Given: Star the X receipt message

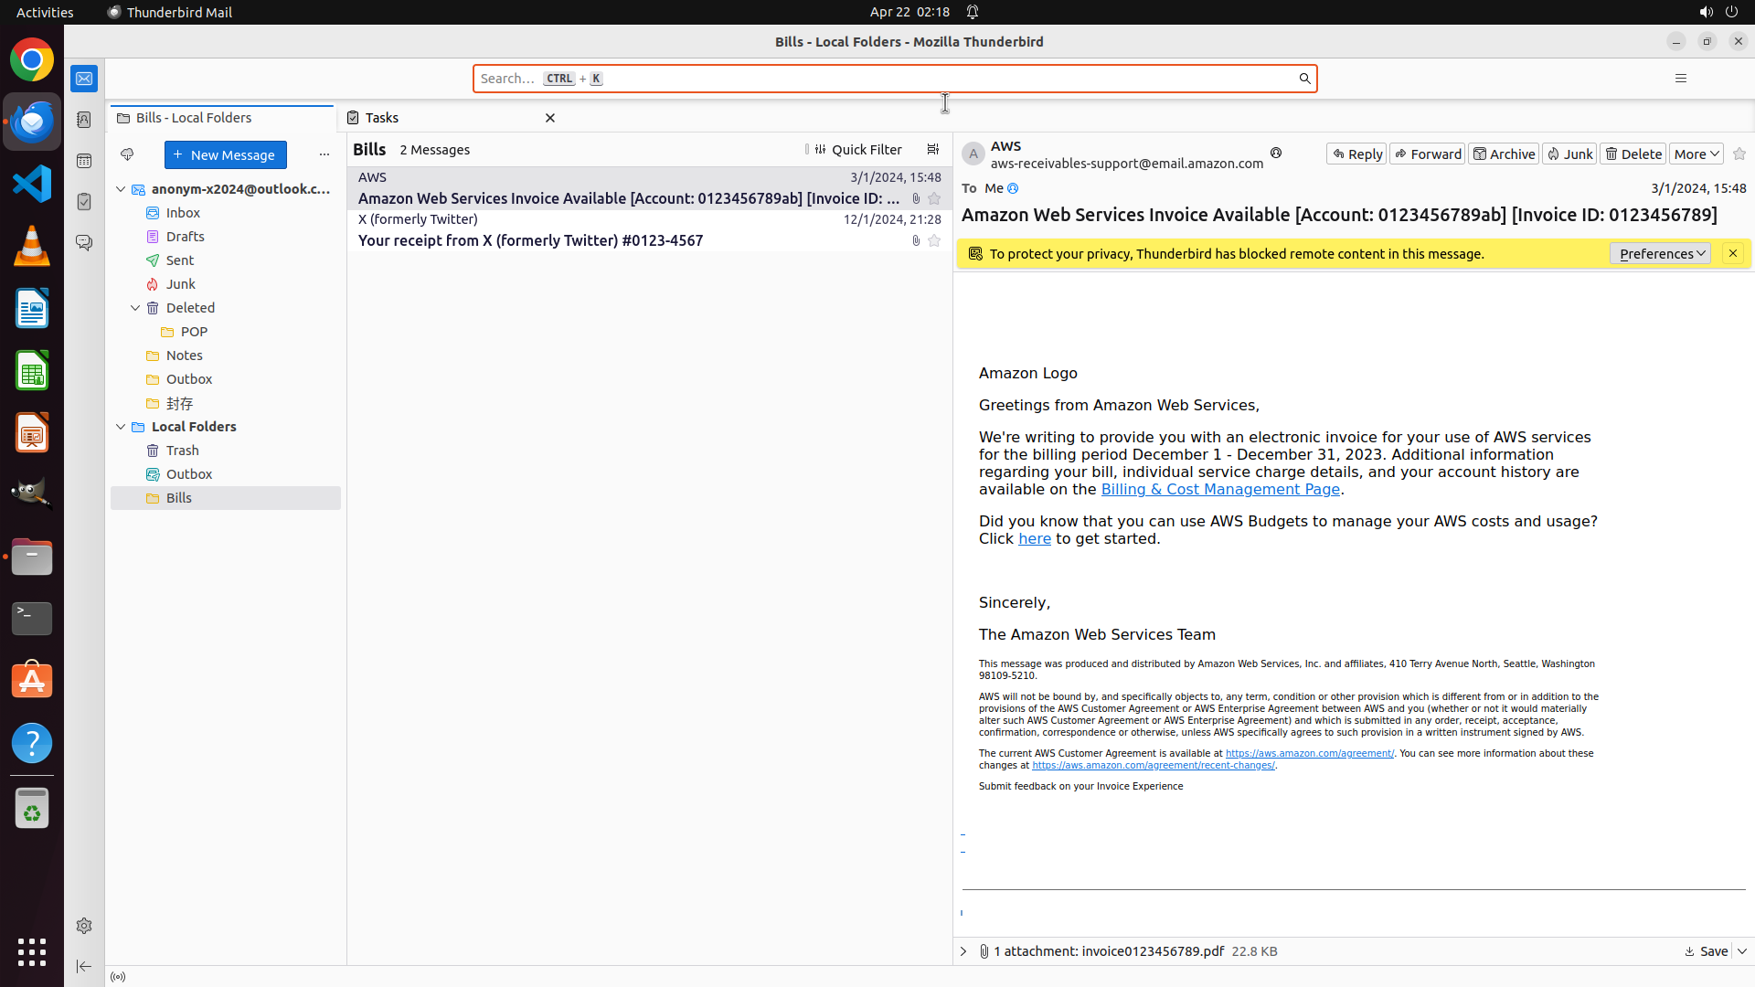Looking at the screenshot, I should pos(934,240).
